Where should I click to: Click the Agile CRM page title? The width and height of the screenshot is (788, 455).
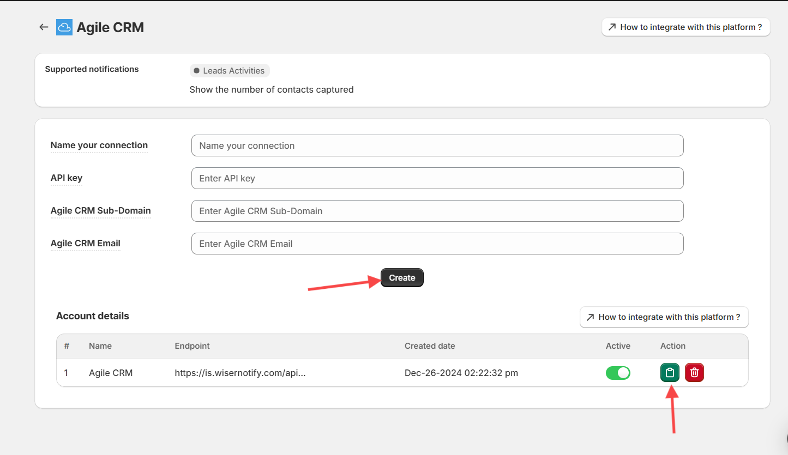point(110,28)
